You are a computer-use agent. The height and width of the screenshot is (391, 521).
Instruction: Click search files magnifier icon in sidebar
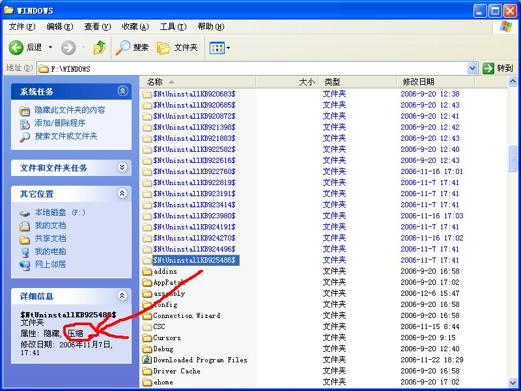pyautogui.click(x=25, y=137)
